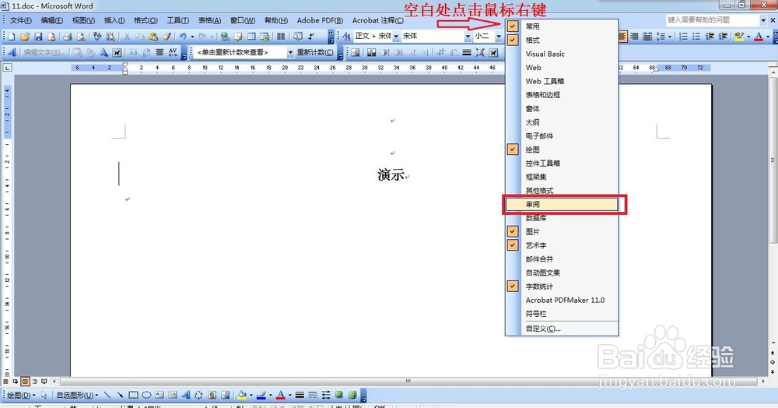Open the font name dropdown 宋体

[x=468, y=37]
